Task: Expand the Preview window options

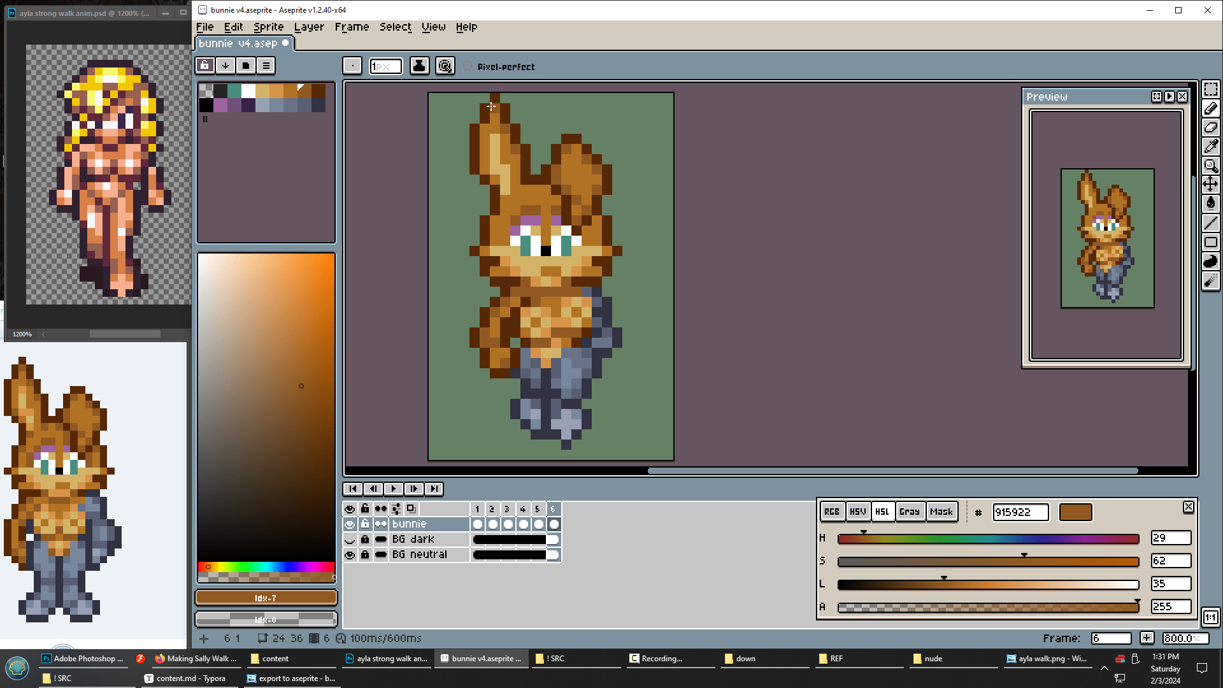Action: (x=1156, y=97)
